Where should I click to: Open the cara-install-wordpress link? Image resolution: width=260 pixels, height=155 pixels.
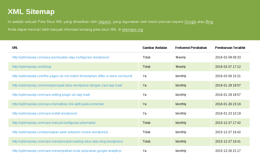(45, 113)
